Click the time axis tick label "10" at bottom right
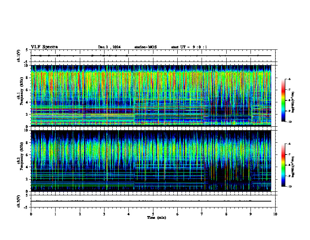The image size is (310, 240). point(275,214)
